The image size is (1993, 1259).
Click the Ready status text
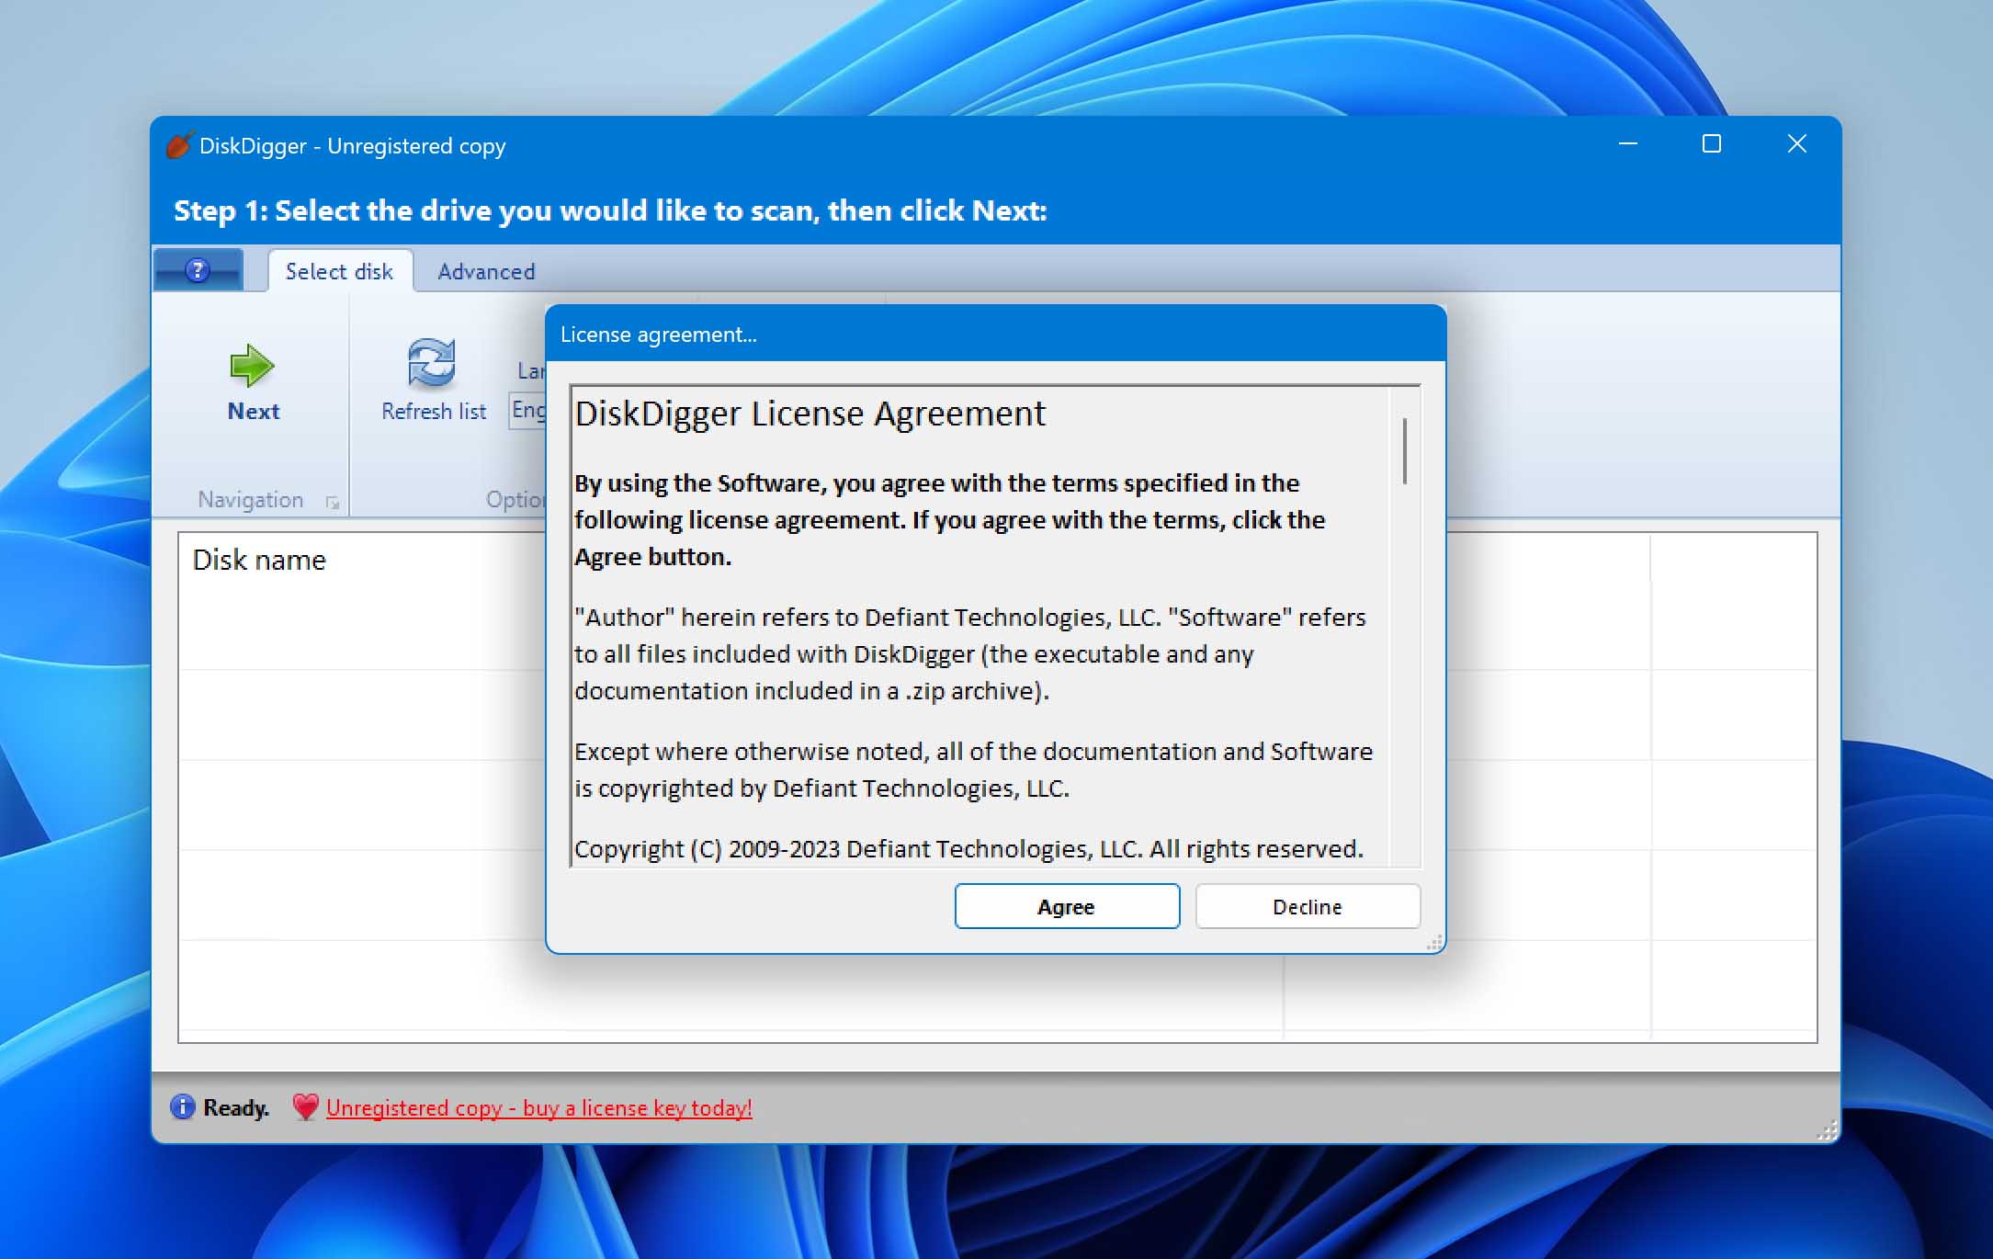pyautogui.click(x=235, y=1107)
